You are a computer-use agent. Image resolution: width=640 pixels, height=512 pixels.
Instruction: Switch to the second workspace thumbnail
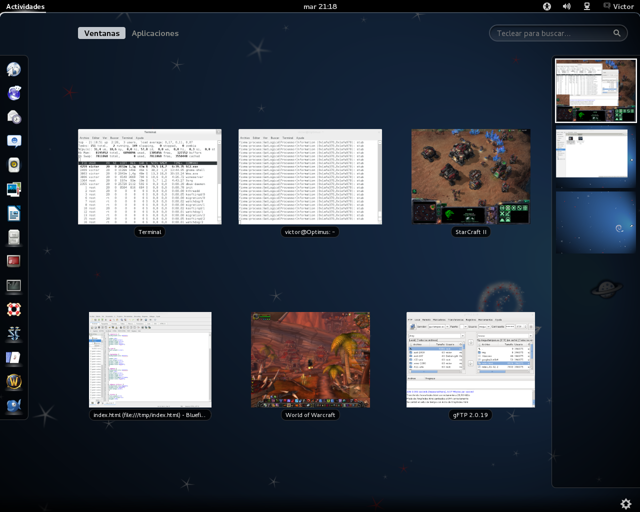tap(596, 156)
